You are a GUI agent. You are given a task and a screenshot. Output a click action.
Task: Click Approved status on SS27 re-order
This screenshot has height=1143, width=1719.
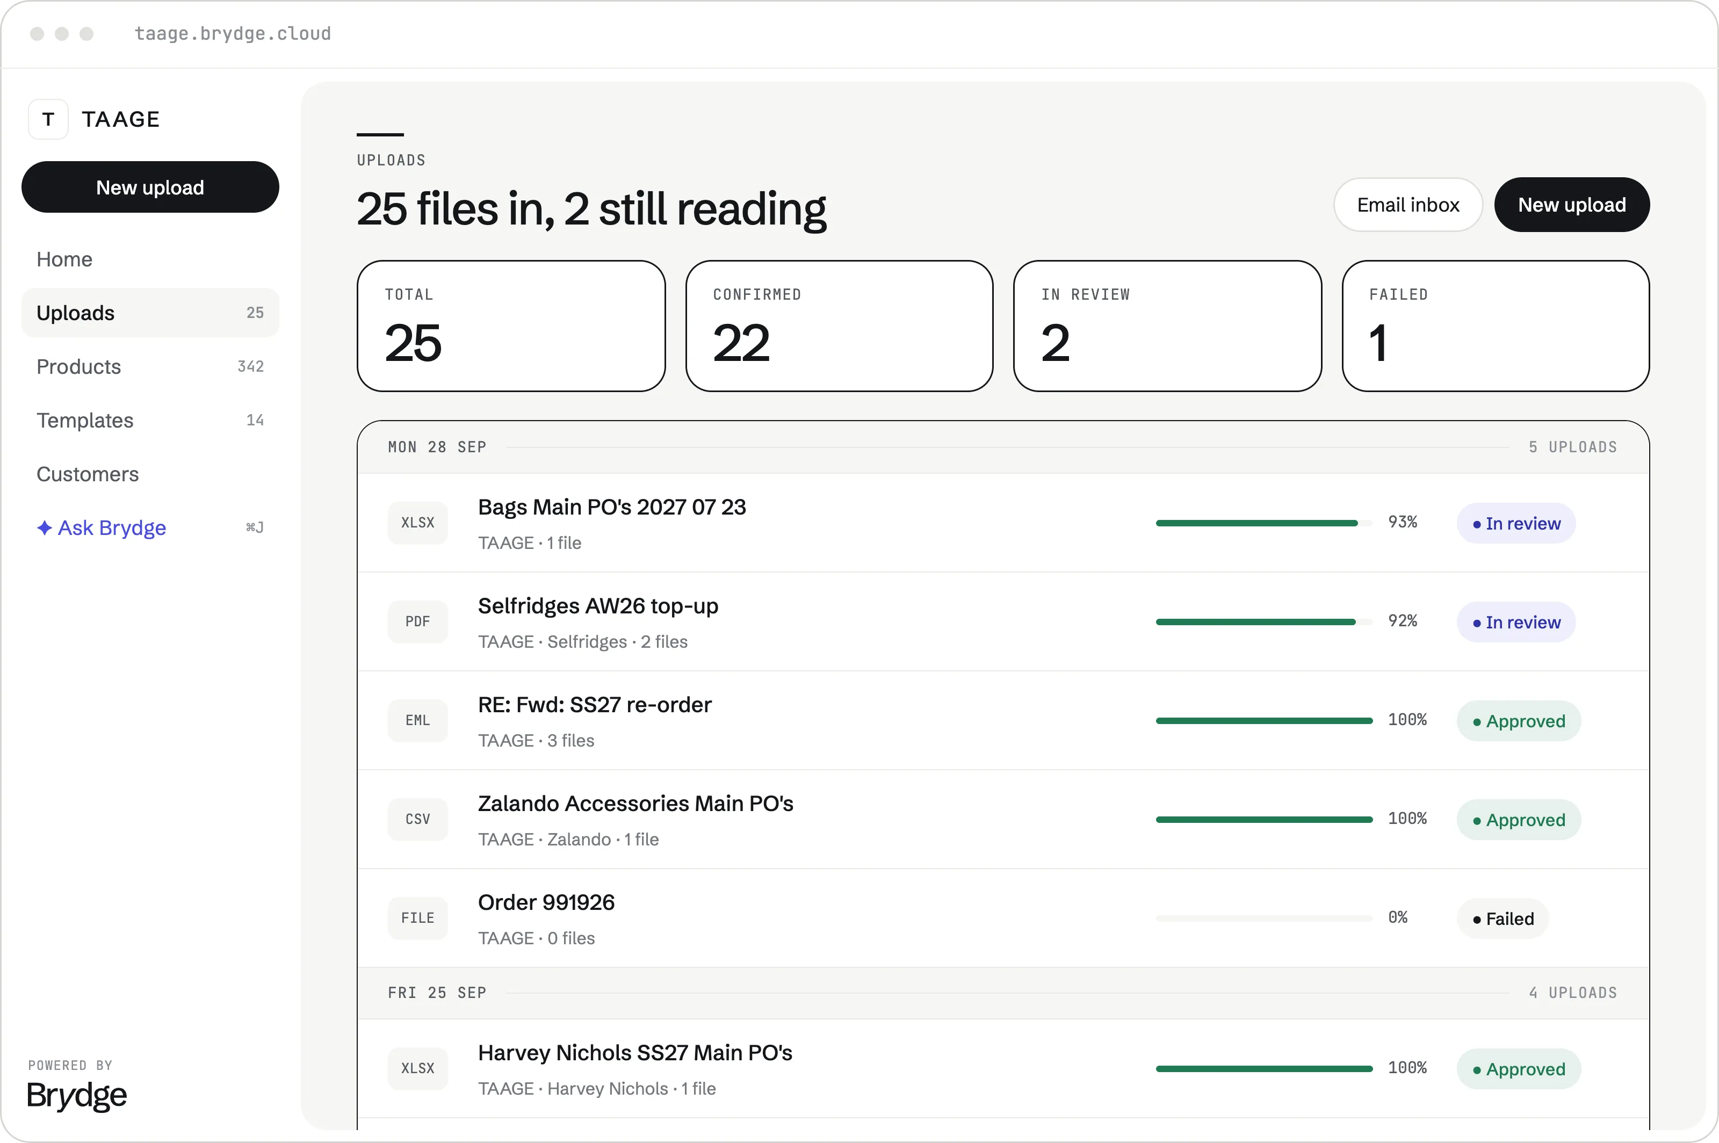click(1519, 721)
